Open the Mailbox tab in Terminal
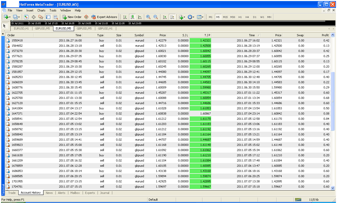 75,193
